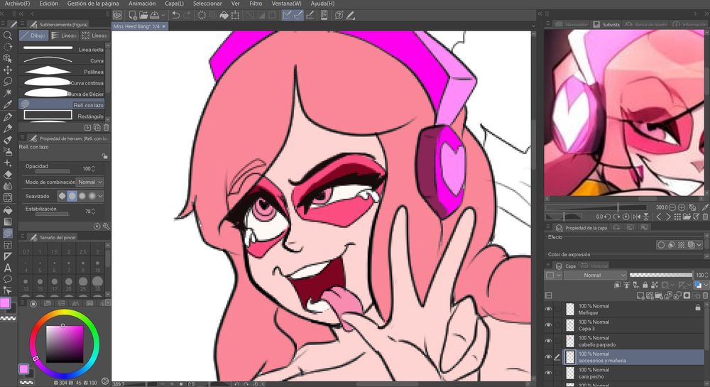The height and width of the screenshot is (387, 710).
Task: Switch to the Dibujo subtool tab
Action: click(x=33, y=36)
